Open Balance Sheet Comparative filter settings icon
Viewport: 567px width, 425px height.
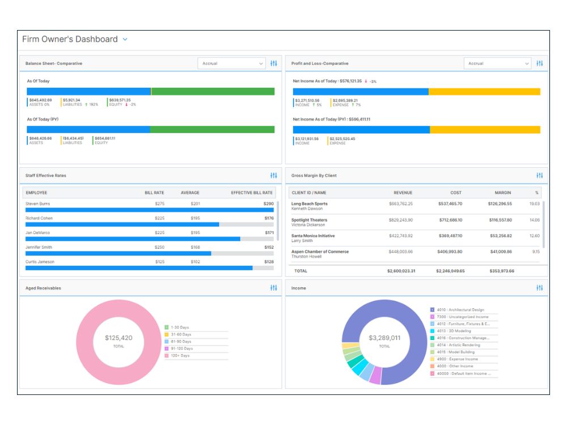274,63
